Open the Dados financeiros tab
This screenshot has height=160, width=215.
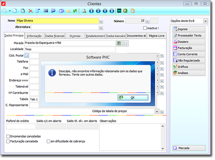(55, 36)
